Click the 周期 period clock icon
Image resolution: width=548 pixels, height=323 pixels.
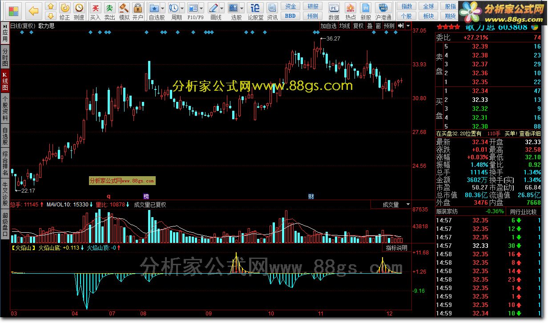point(174,8)
